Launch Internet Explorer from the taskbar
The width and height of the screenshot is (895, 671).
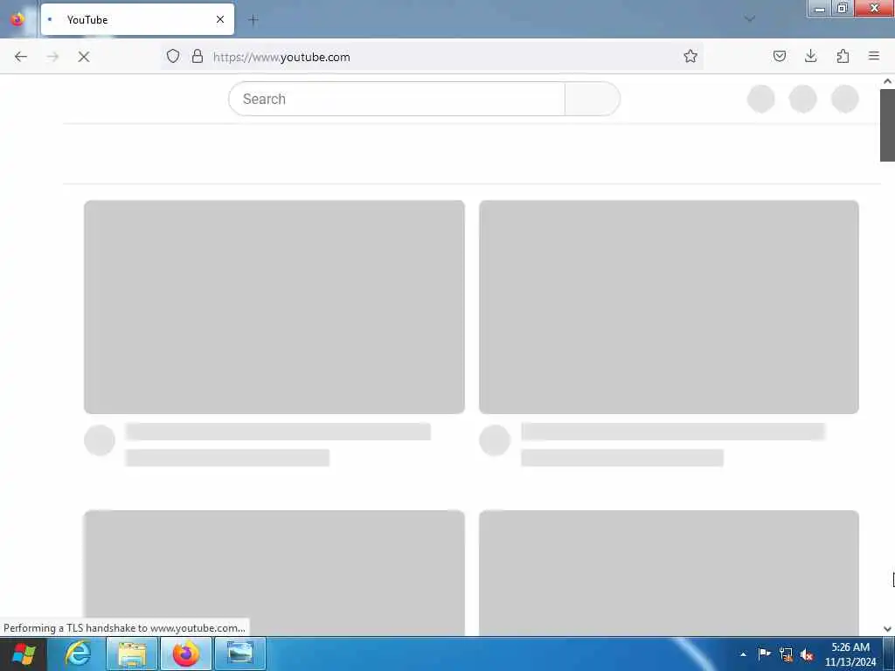click(78, 654)
